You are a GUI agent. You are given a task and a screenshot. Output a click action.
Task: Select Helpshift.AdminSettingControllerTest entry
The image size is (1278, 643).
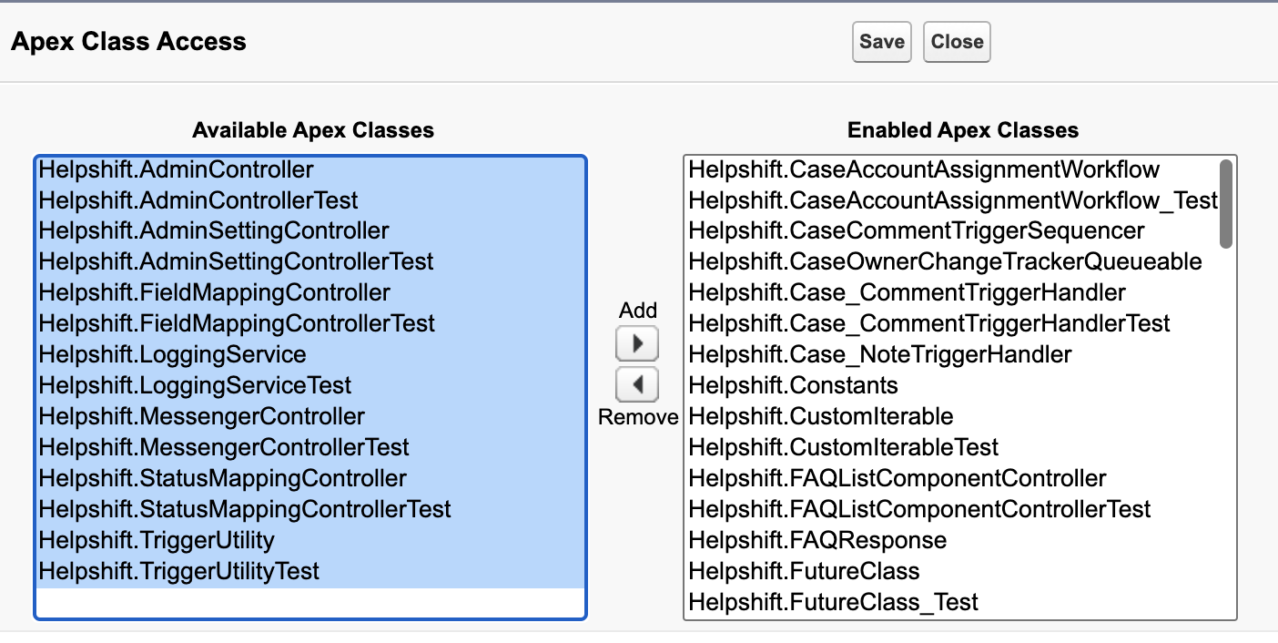pos(237,261)
